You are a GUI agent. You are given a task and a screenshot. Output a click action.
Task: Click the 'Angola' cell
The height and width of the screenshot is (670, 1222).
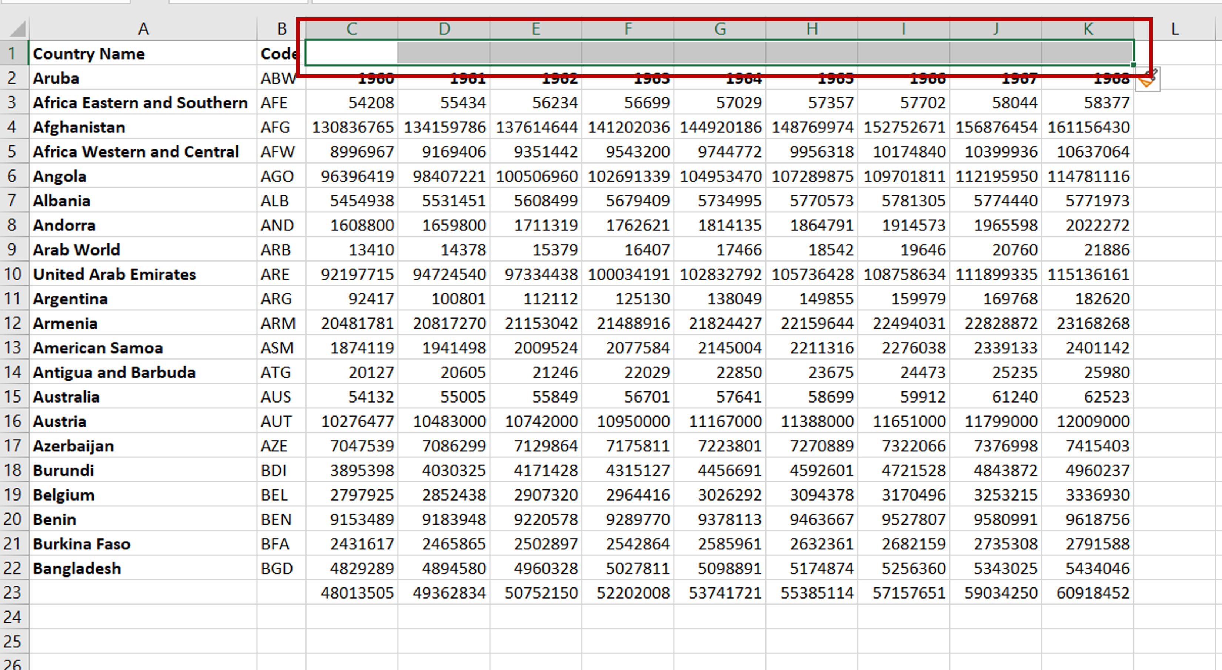click(143, 176)
